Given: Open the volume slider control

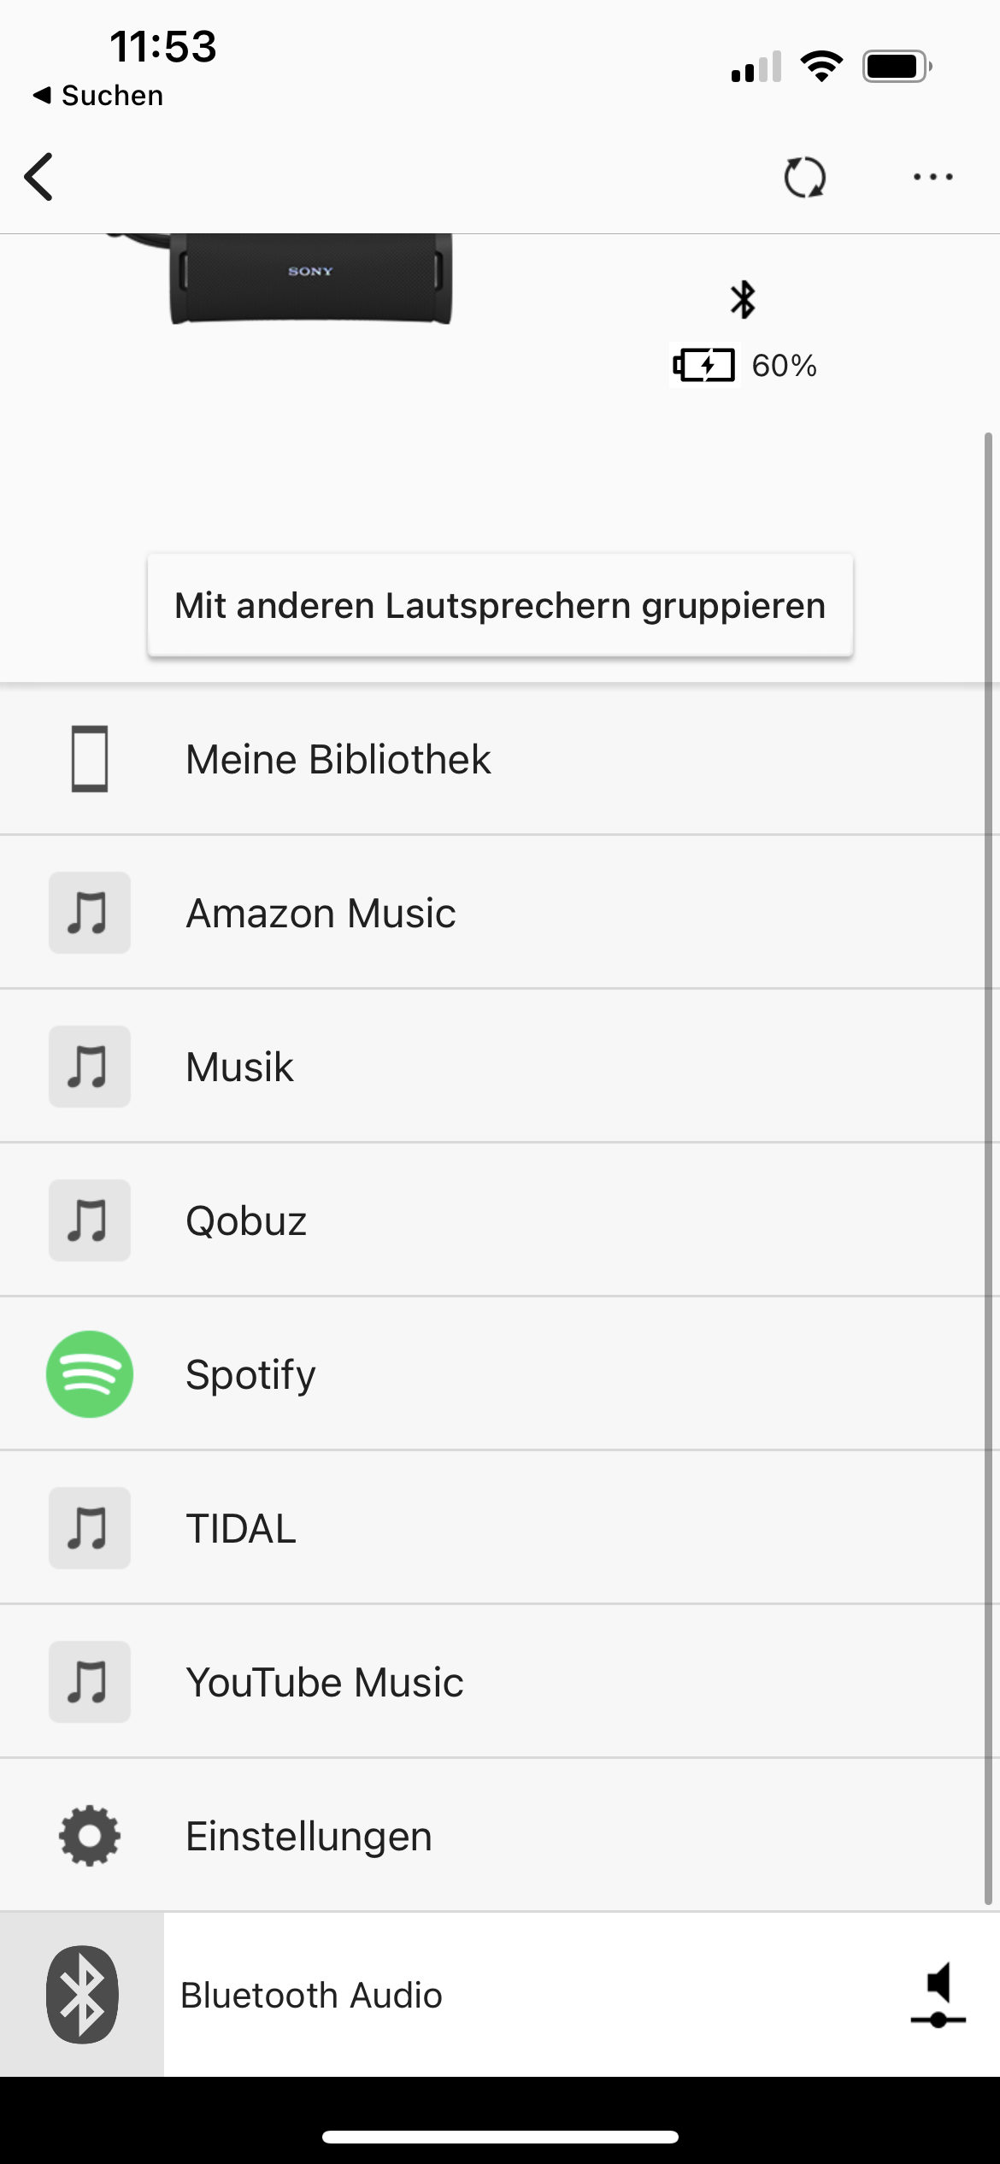Looking at the screenshot, I should tap(938, 1995).
